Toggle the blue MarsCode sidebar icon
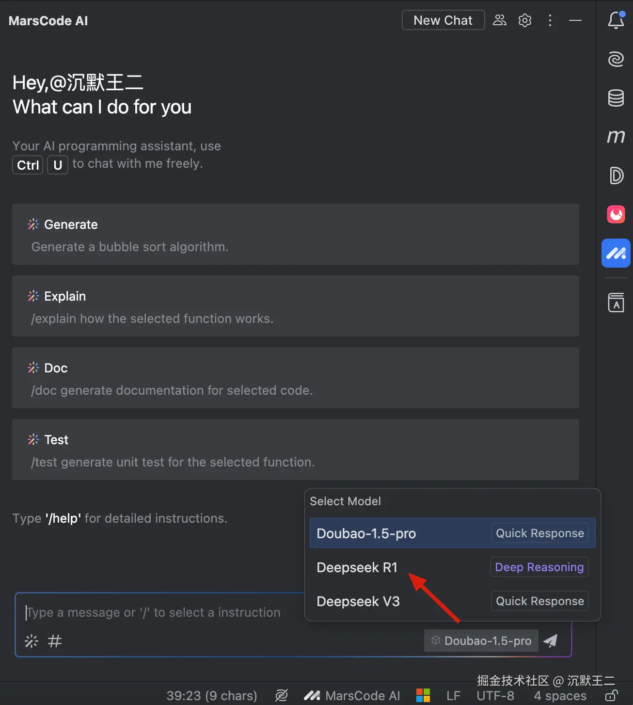633x705 pixels. click(x=616, y=253)
